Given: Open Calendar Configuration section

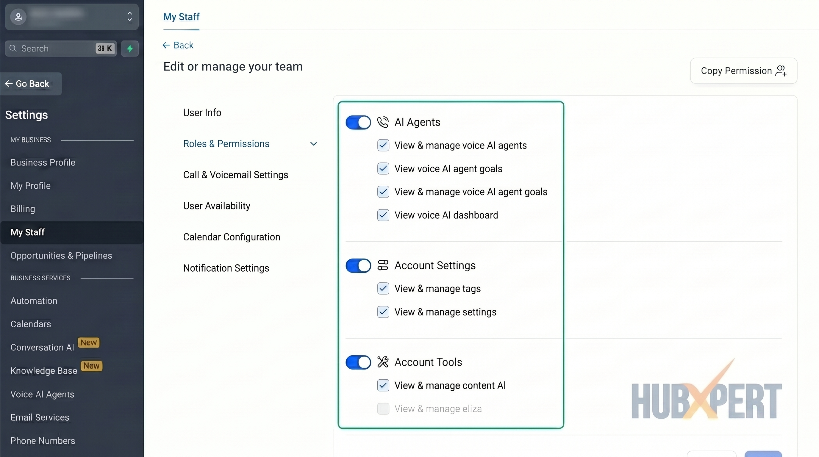Looking at the screenshot, I should click(232, 237).
